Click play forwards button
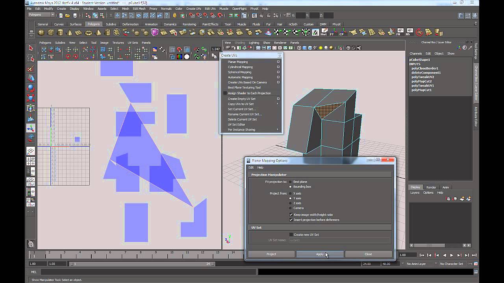This screenshot has width=504, height=283. (452, 255)
